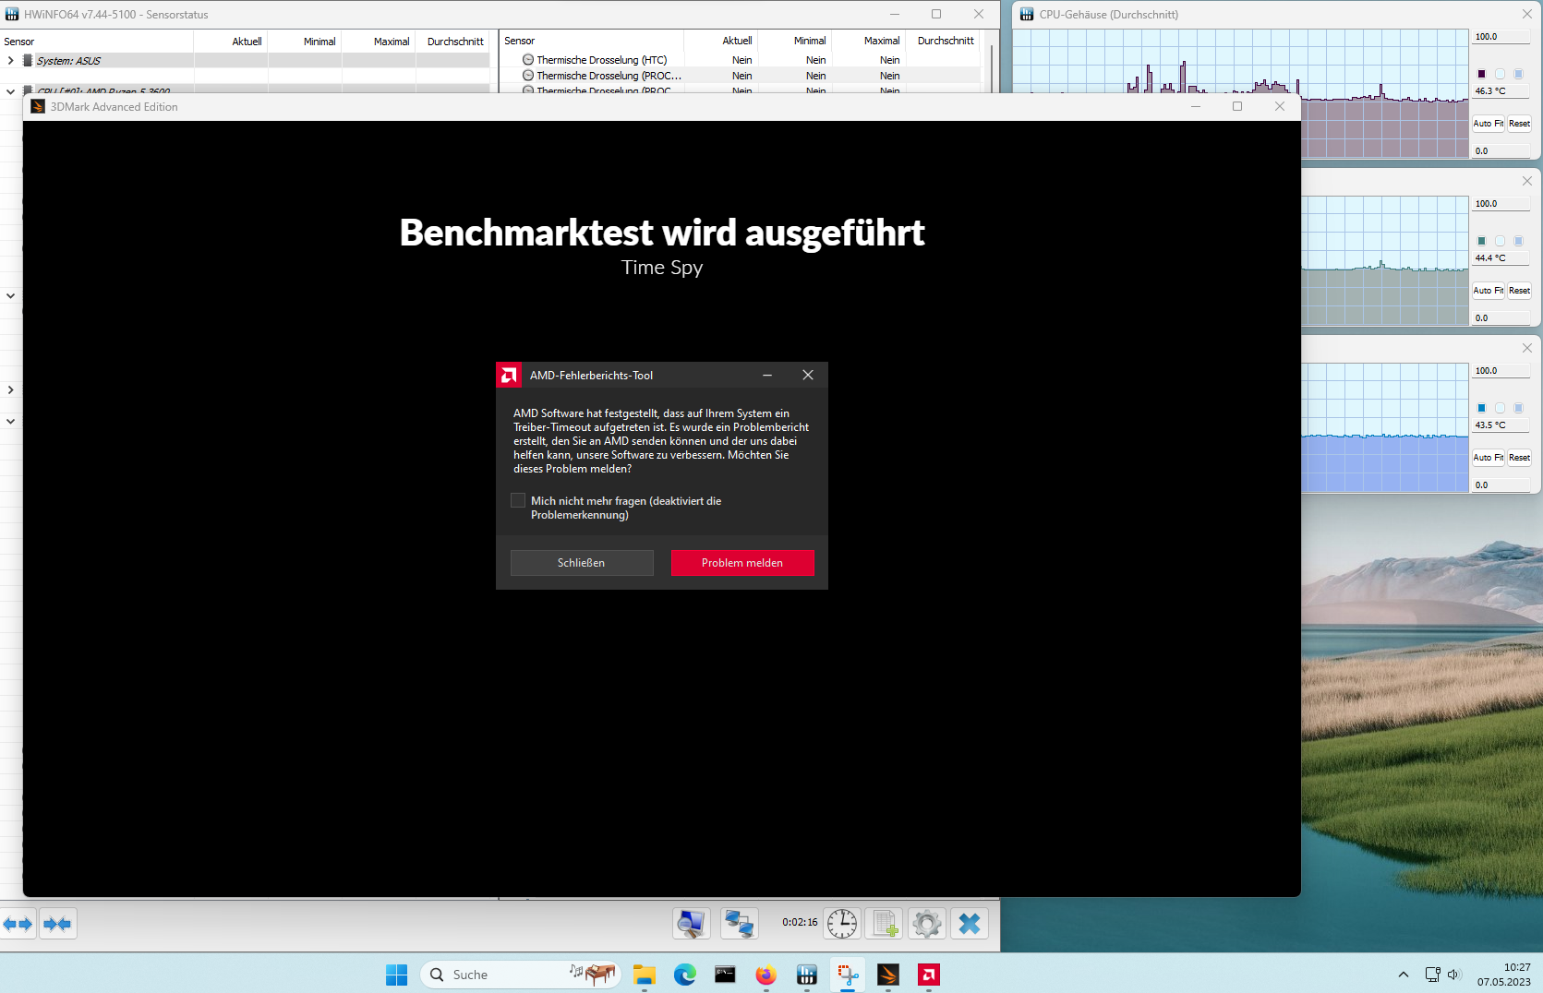The image size is (1543, 993).
Task: Switch to 3DMark on the taskbar
Action: [887, 975]
